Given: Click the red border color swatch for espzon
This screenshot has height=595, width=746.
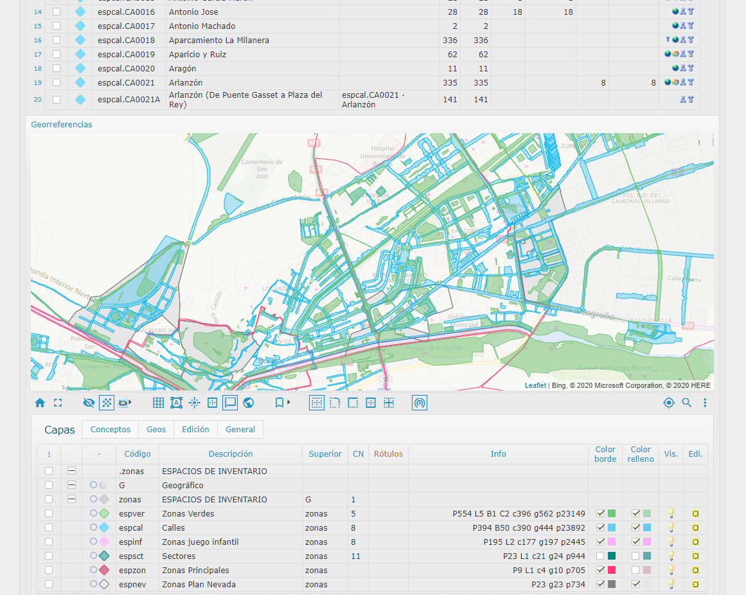Looking at the screenshot, I should point(612,570).
